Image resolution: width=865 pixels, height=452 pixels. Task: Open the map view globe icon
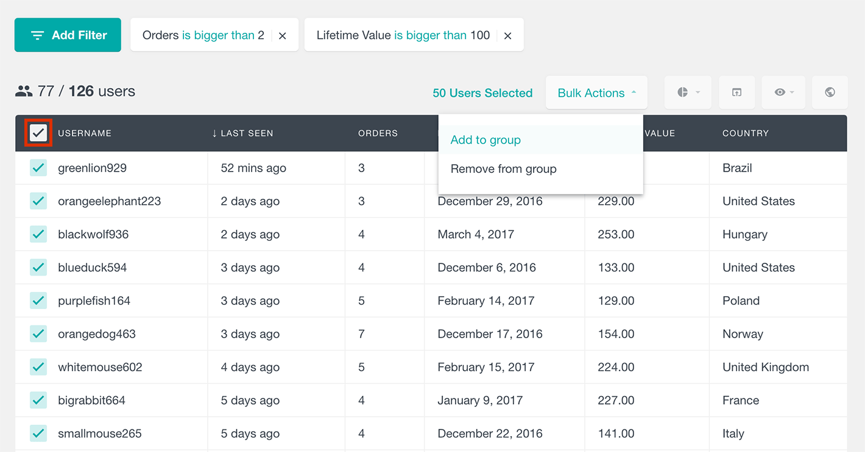(830, 92)
